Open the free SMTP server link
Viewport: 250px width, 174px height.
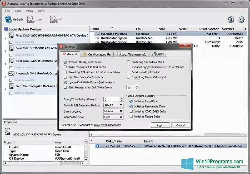pos(108,125)
